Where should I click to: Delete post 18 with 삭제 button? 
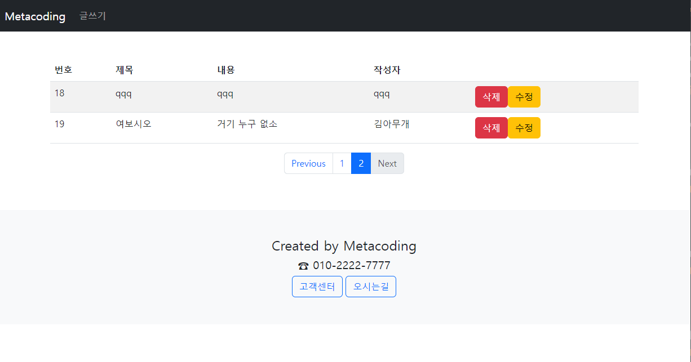[491, 97]
